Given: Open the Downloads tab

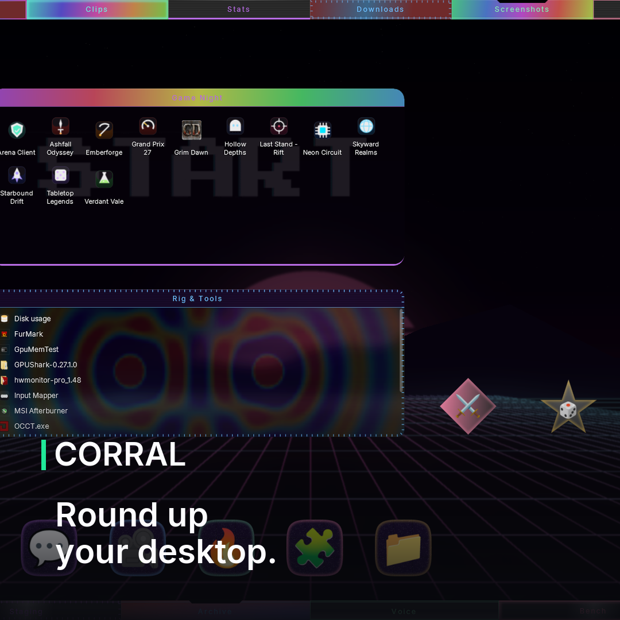Looking at the screenshot, I should 381,10.
